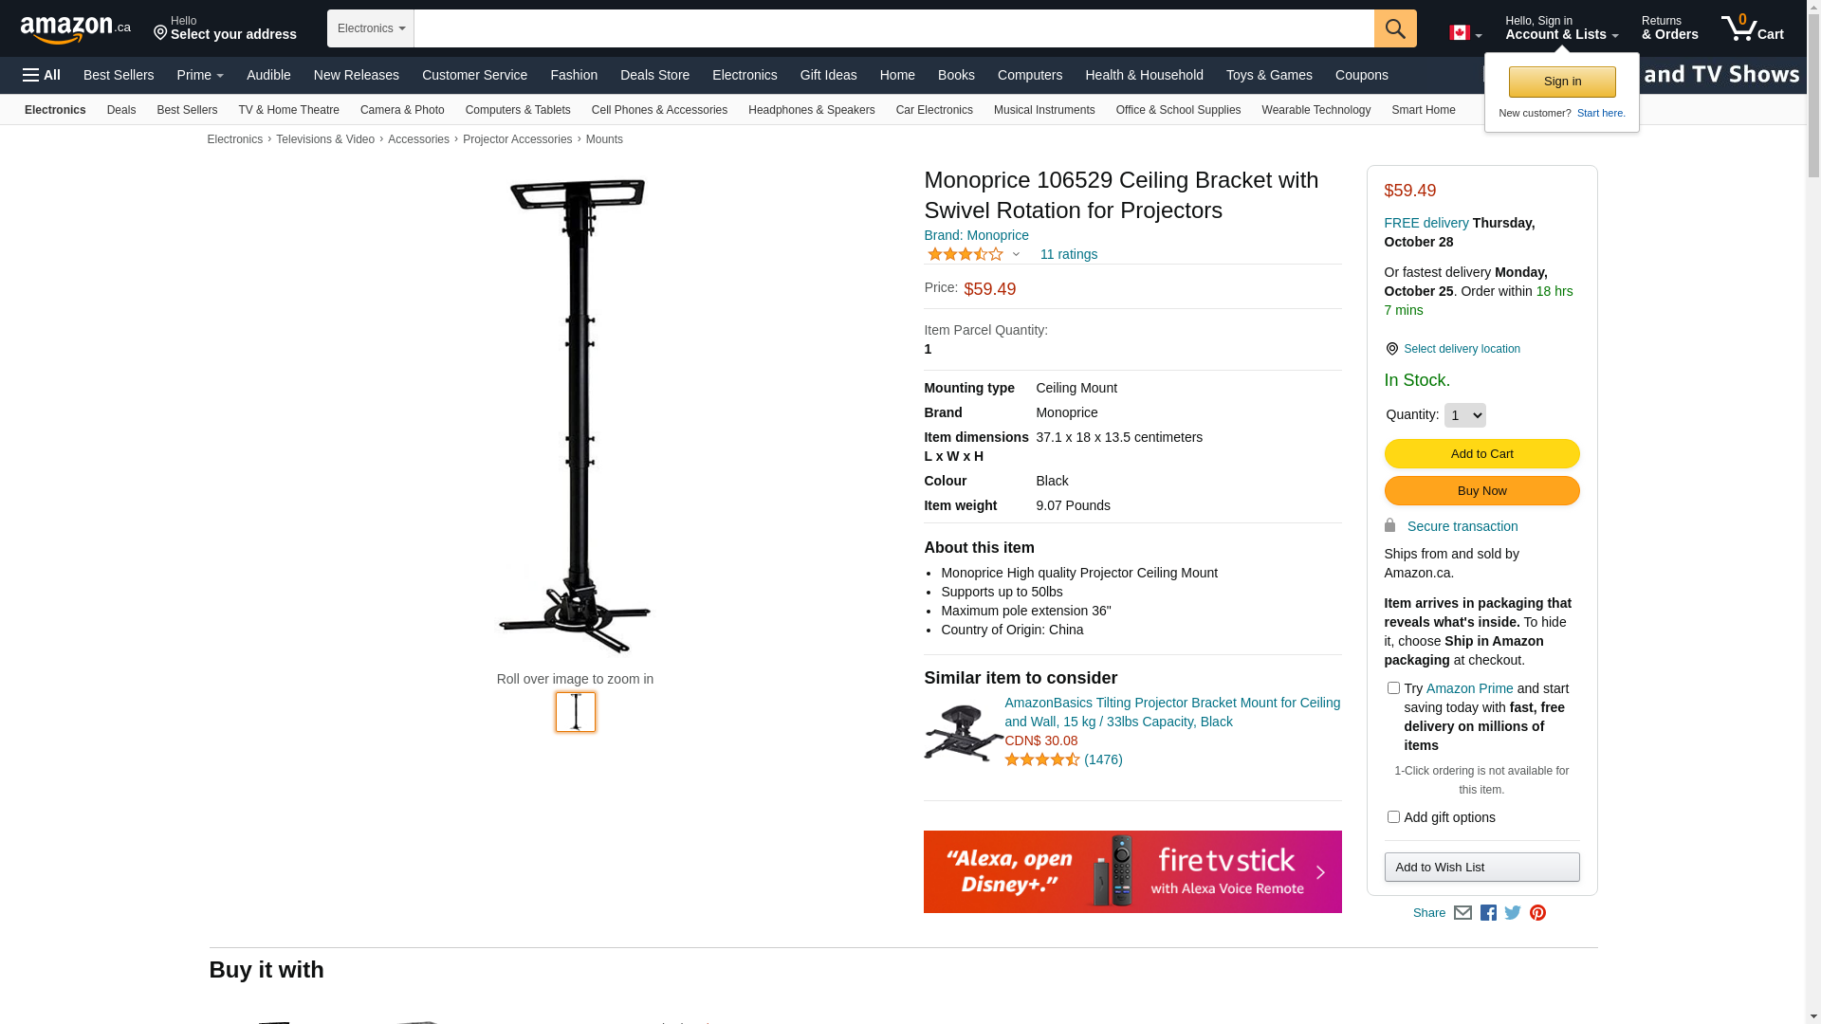The height and width of the screenshot is (1024, 1821).
Task: Open the Quantity dropdown
Action: (x=1464, y=415)
